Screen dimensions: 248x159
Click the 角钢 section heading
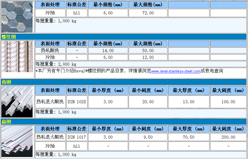click(x=6, y=82)
